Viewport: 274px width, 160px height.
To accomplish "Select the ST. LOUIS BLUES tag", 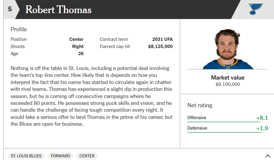I will [x=26, y=156].
